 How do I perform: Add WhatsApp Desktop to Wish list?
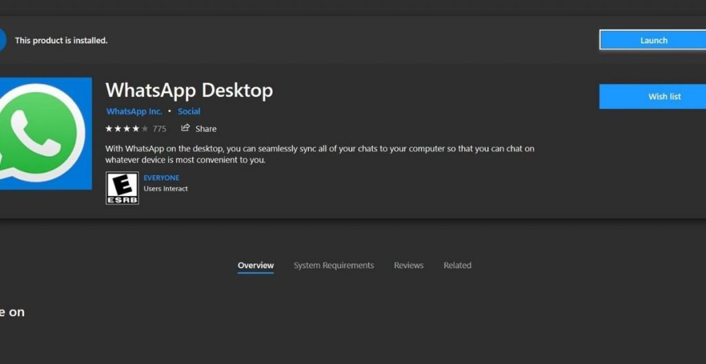point(653,96)
